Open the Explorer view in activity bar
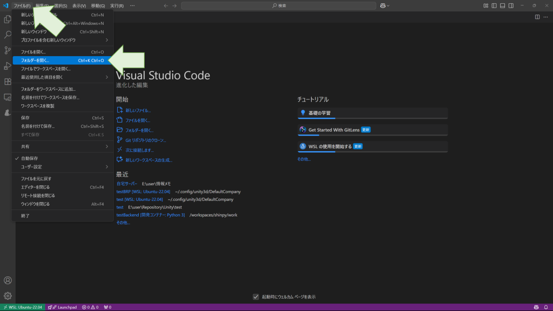 point(8,19)
